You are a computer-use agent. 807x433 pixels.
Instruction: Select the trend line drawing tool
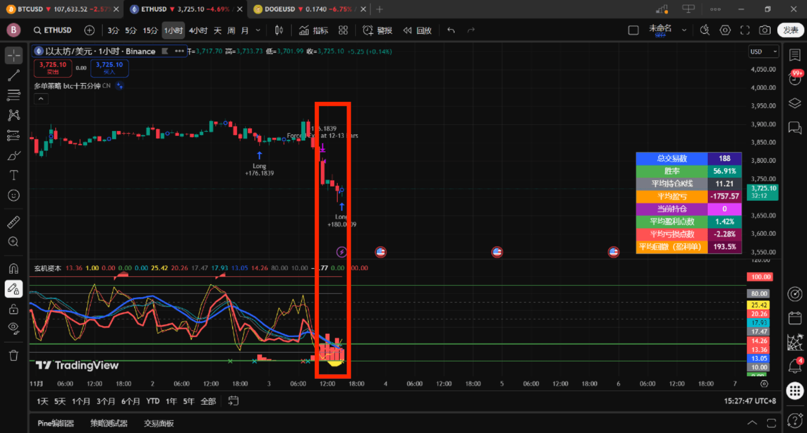coord(13,76)
